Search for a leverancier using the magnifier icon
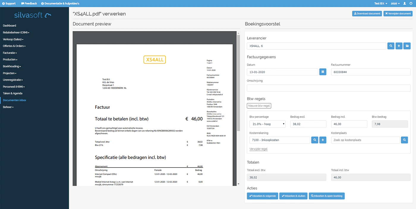This screenshot has height=209, width=416. pos(390,46)
